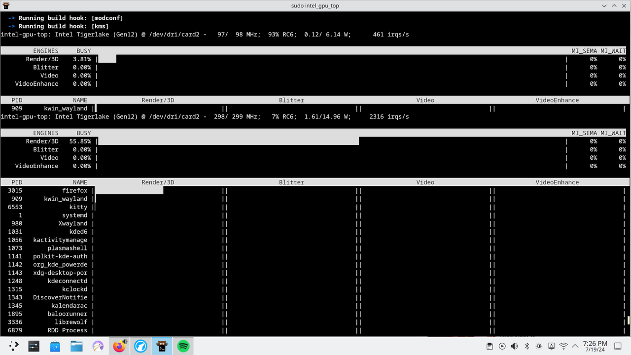This screenshot has width=631, height=355.
Task: Open the Discover software center
Action: 55,346
